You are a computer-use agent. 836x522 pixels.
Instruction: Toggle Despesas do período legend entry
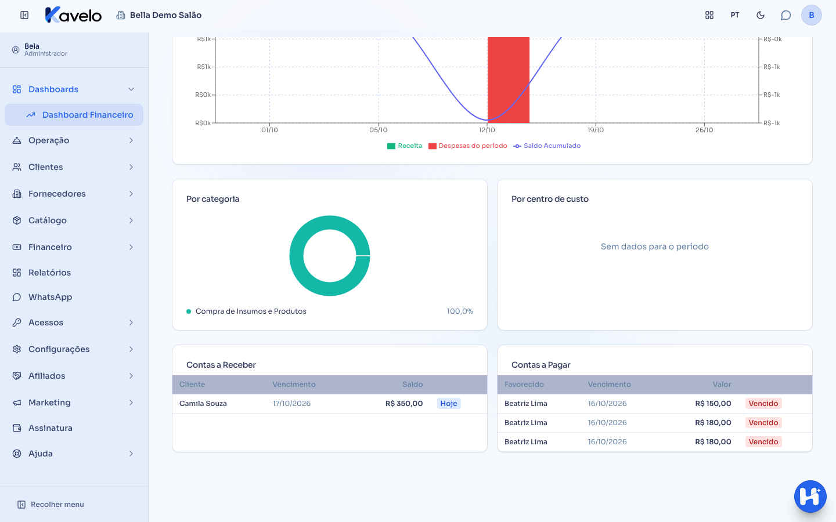[468, 146]
